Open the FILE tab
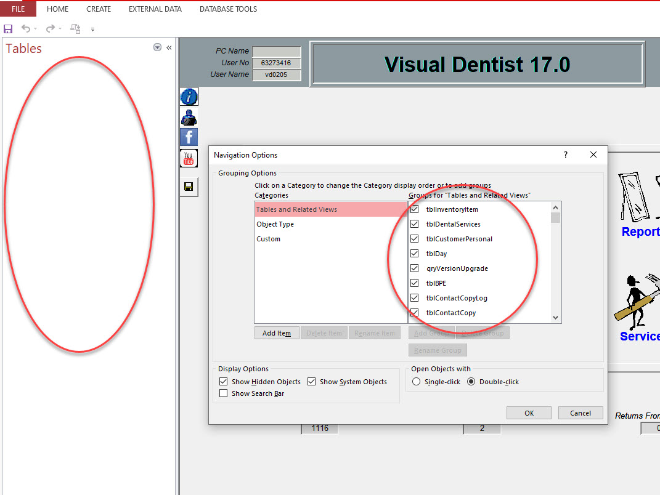 pyautogui.click(x=18, y=9)
